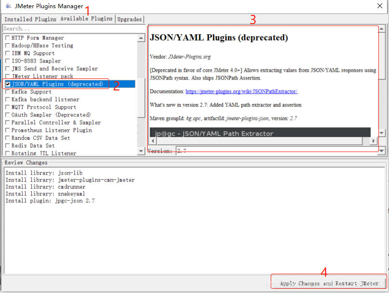The width and height of the screenshot is (389, 293).
Task: Check the OAuth Sampler (Deprecated) checkbox
Action: pos(8,115)
